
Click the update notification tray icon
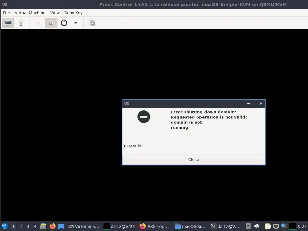point(284,226)
